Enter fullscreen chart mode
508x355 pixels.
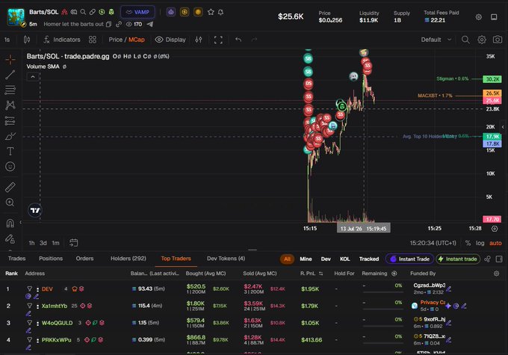218,40
